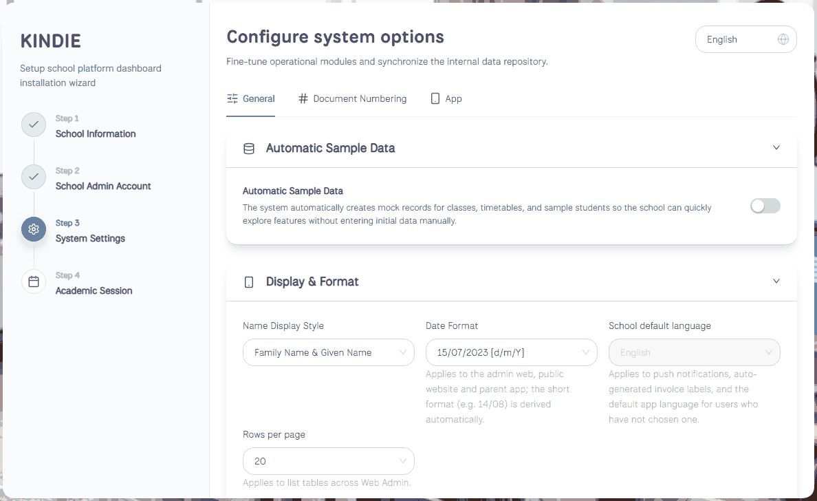Click the Rows per page label
Image resolution: width=817 pixels, height=501 pixels.
coord(274,435)
